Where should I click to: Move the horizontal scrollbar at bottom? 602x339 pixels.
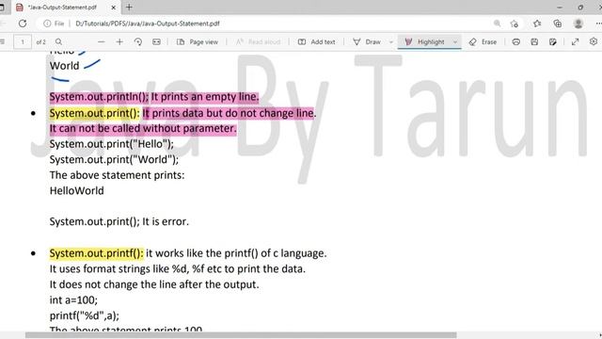point(241,335)
